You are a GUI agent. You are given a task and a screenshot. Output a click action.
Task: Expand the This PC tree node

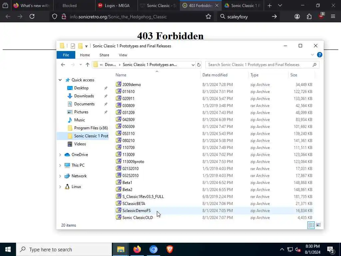point(60,165)
